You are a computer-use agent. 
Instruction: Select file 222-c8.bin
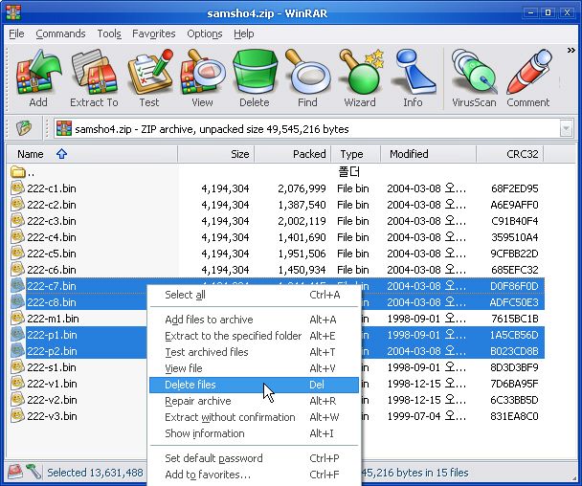52,302
